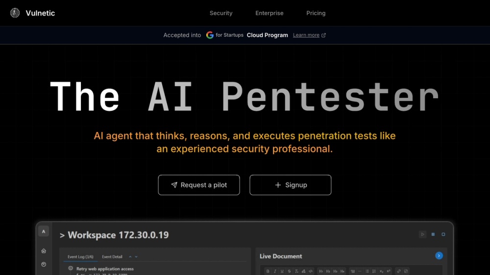The image size is (490, 275).
Task: Open the Vulnetic brand name link
Action: click(40, 13)
